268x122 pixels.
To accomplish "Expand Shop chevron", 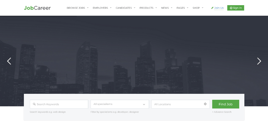I will pyautogui.click(x=203, y=8).
